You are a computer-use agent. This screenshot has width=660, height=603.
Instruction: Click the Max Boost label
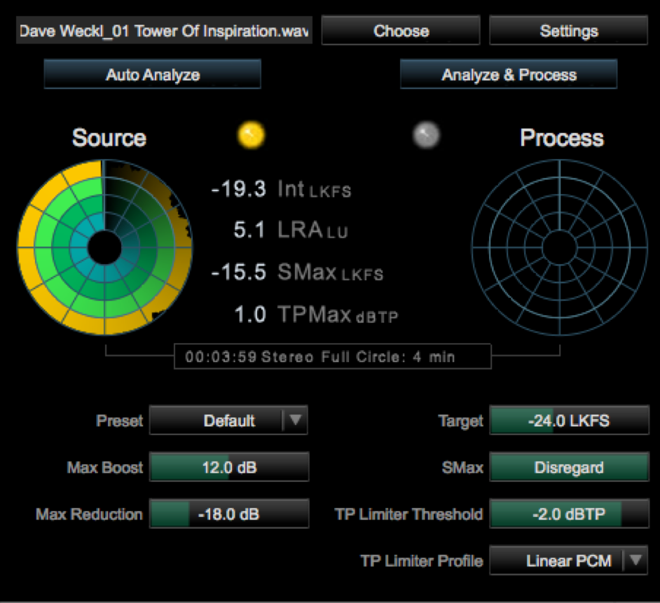tap(105, 468)
